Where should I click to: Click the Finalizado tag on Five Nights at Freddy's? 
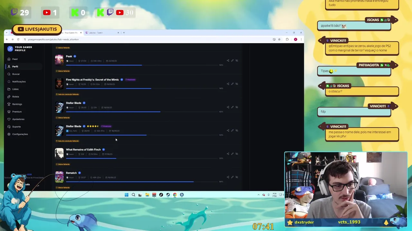pyautogui.click(x=130, y=80)
